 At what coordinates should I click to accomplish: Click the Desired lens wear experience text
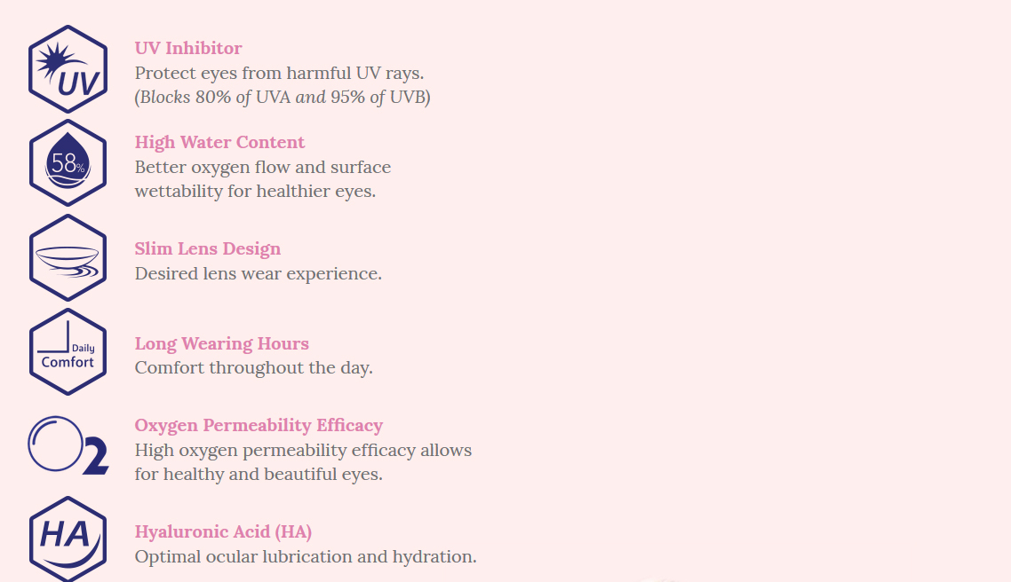tap(258, 273)
